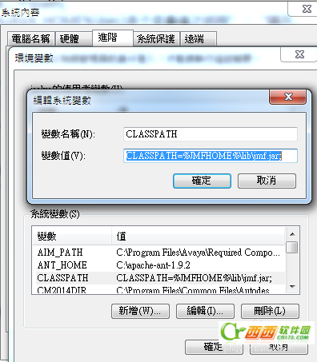
Task: Click the 新增(W)... button
Action: coord(140,311)
